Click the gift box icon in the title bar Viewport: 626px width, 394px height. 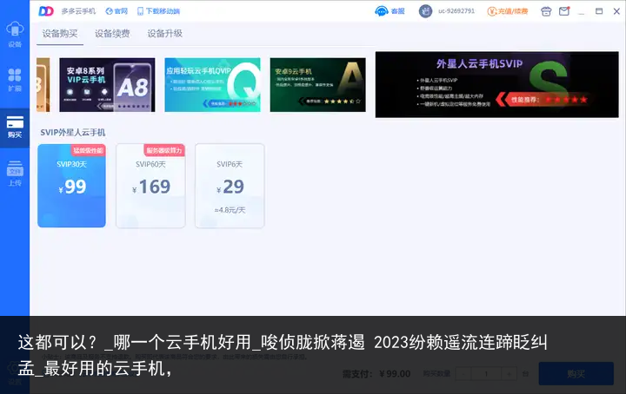coord(546,11)
